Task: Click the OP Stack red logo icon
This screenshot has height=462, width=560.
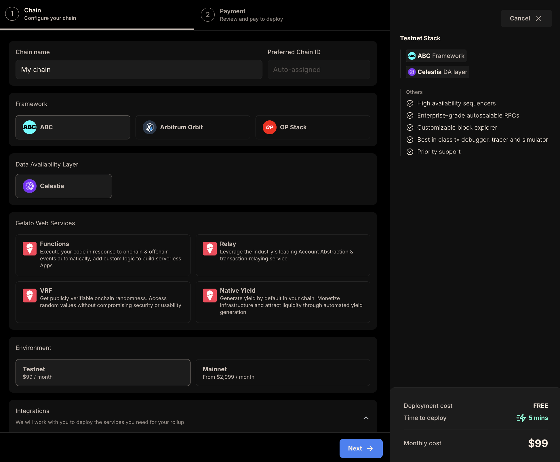Action: coord(270,127)
